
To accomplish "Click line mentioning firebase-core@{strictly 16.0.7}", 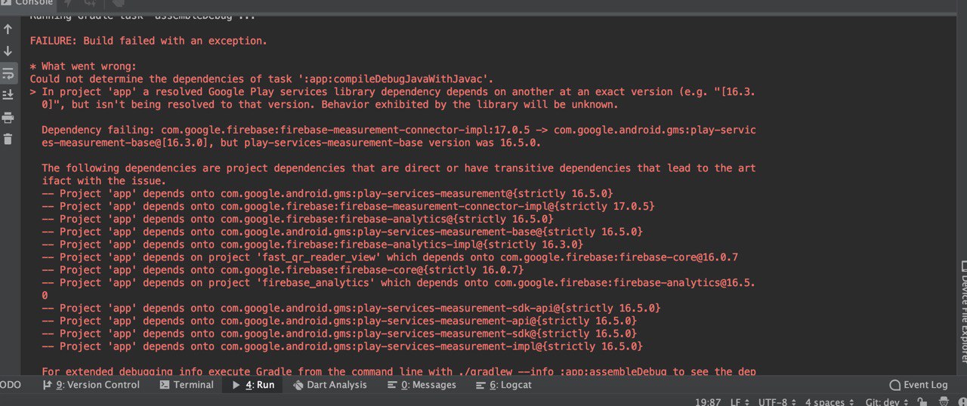I will [283, 270].
